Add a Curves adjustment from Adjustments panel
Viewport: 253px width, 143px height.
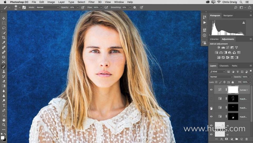coord(228,47)
